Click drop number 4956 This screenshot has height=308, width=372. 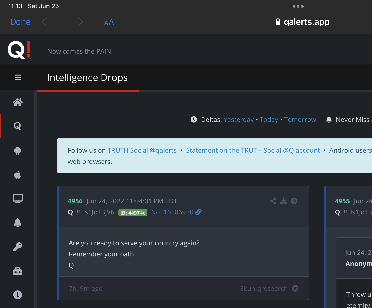click(x=75, y=201)
